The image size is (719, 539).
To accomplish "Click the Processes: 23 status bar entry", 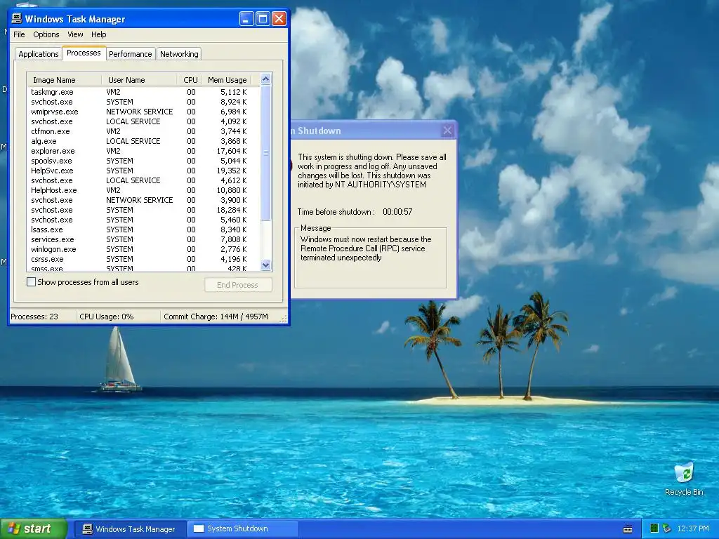I will (x=34, y=317).
